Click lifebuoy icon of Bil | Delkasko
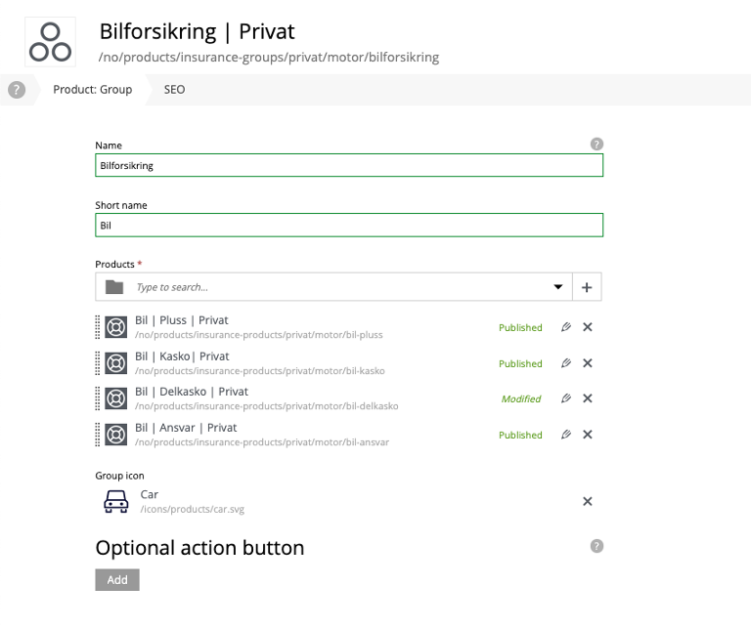The image size is (751, 627). click(116, 398)
